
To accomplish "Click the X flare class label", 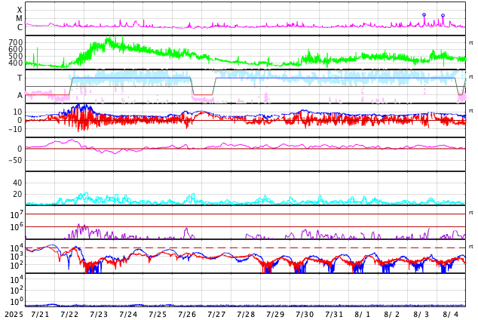I will tap(20, 10).
